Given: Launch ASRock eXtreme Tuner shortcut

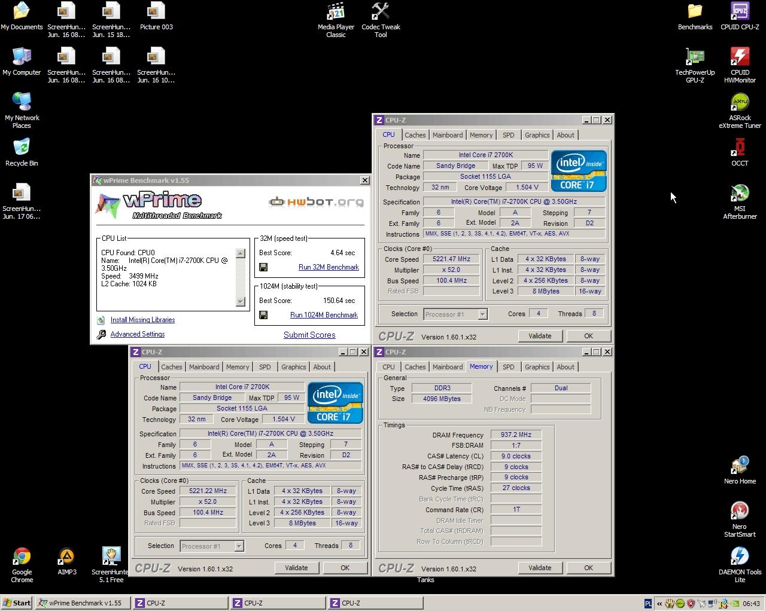Looking at the screenshot, I should click(x=740, y=111).
